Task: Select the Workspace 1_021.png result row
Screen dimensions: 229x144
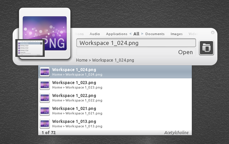Action: pos(115,111)
